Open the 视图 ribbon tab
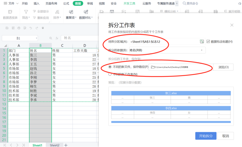This screenshot has width=242, height=147. click(x=102, y=3)
